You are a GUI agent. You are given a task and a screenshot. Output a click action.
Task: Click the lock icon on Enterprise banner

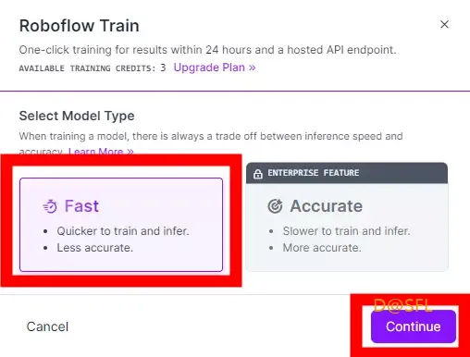pos(258,174)
